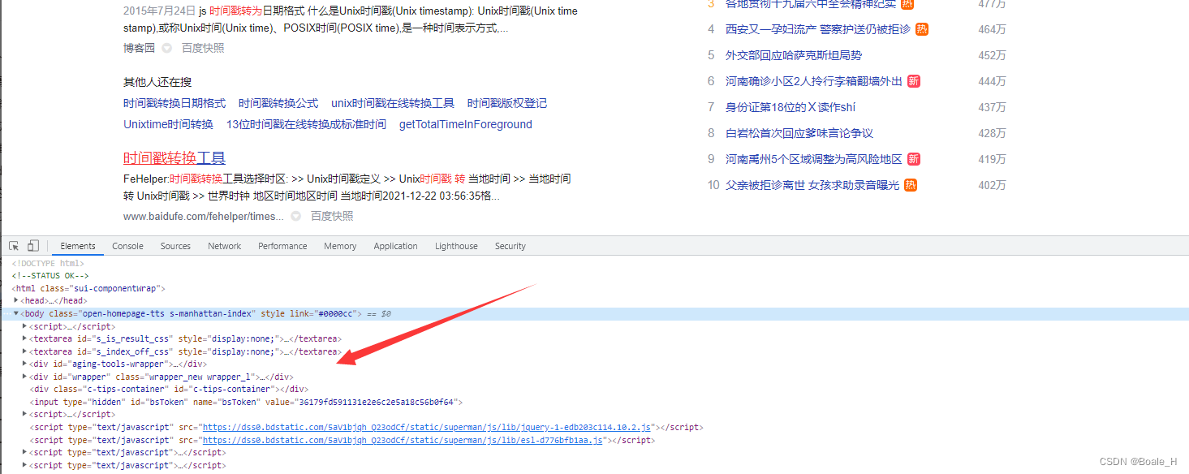Switch to the Application tab
The height and width of the screenshot is (474, 1189).
(x=396, y=246)
